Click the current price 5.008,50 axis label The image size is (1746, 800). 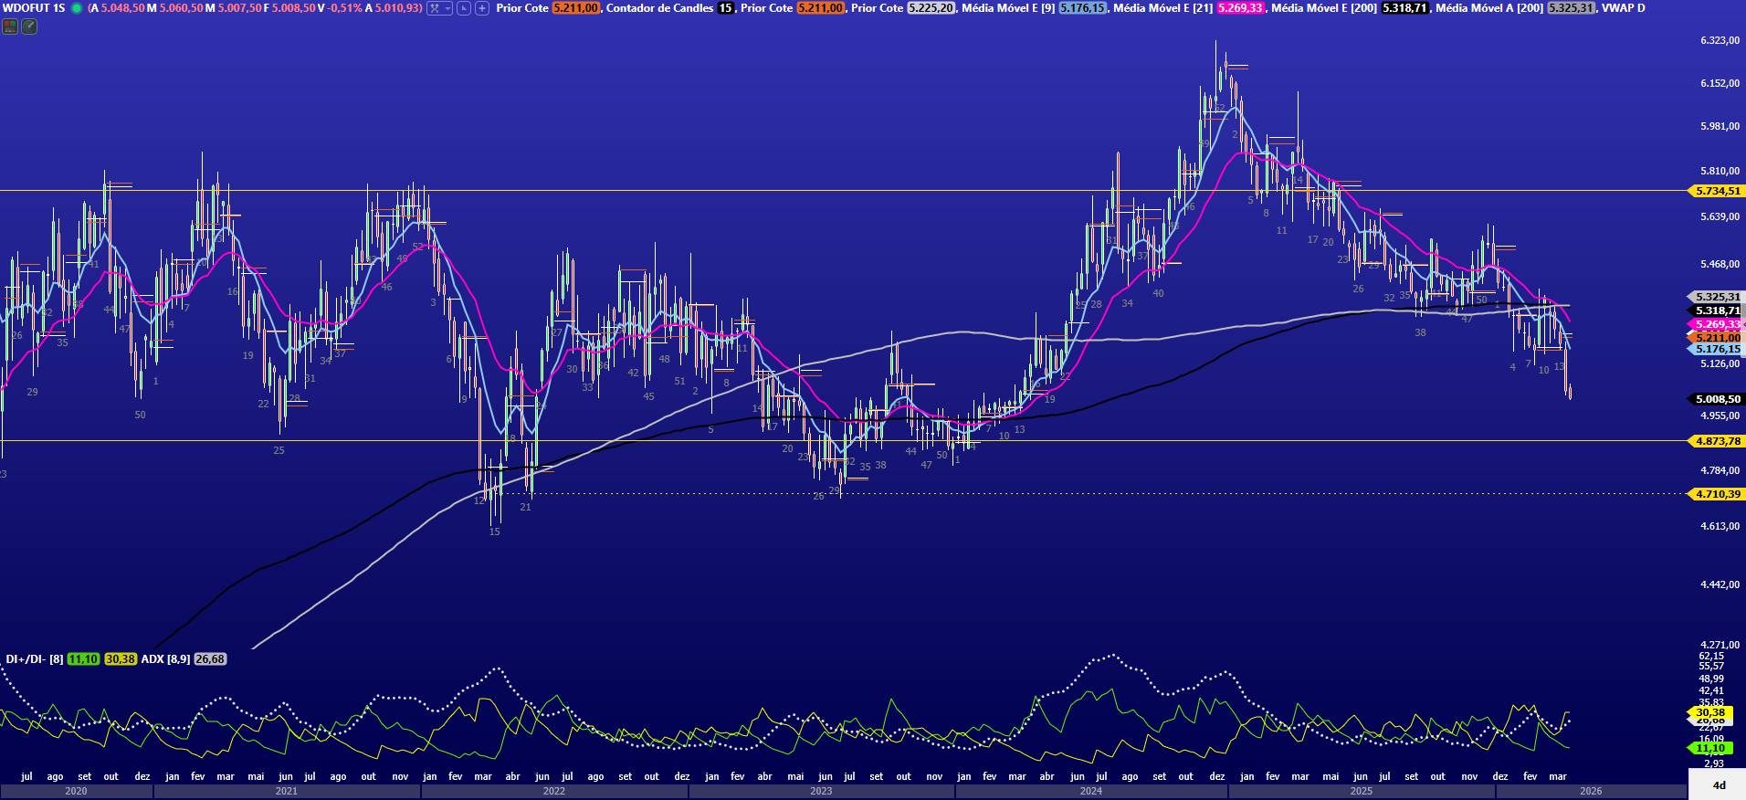1717,399
